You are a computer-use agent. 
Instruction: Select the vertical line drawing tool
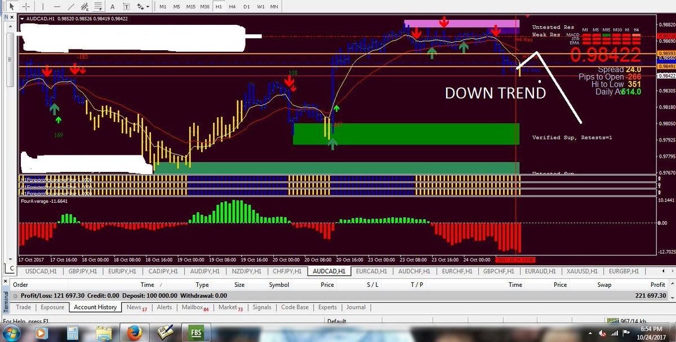42,7
